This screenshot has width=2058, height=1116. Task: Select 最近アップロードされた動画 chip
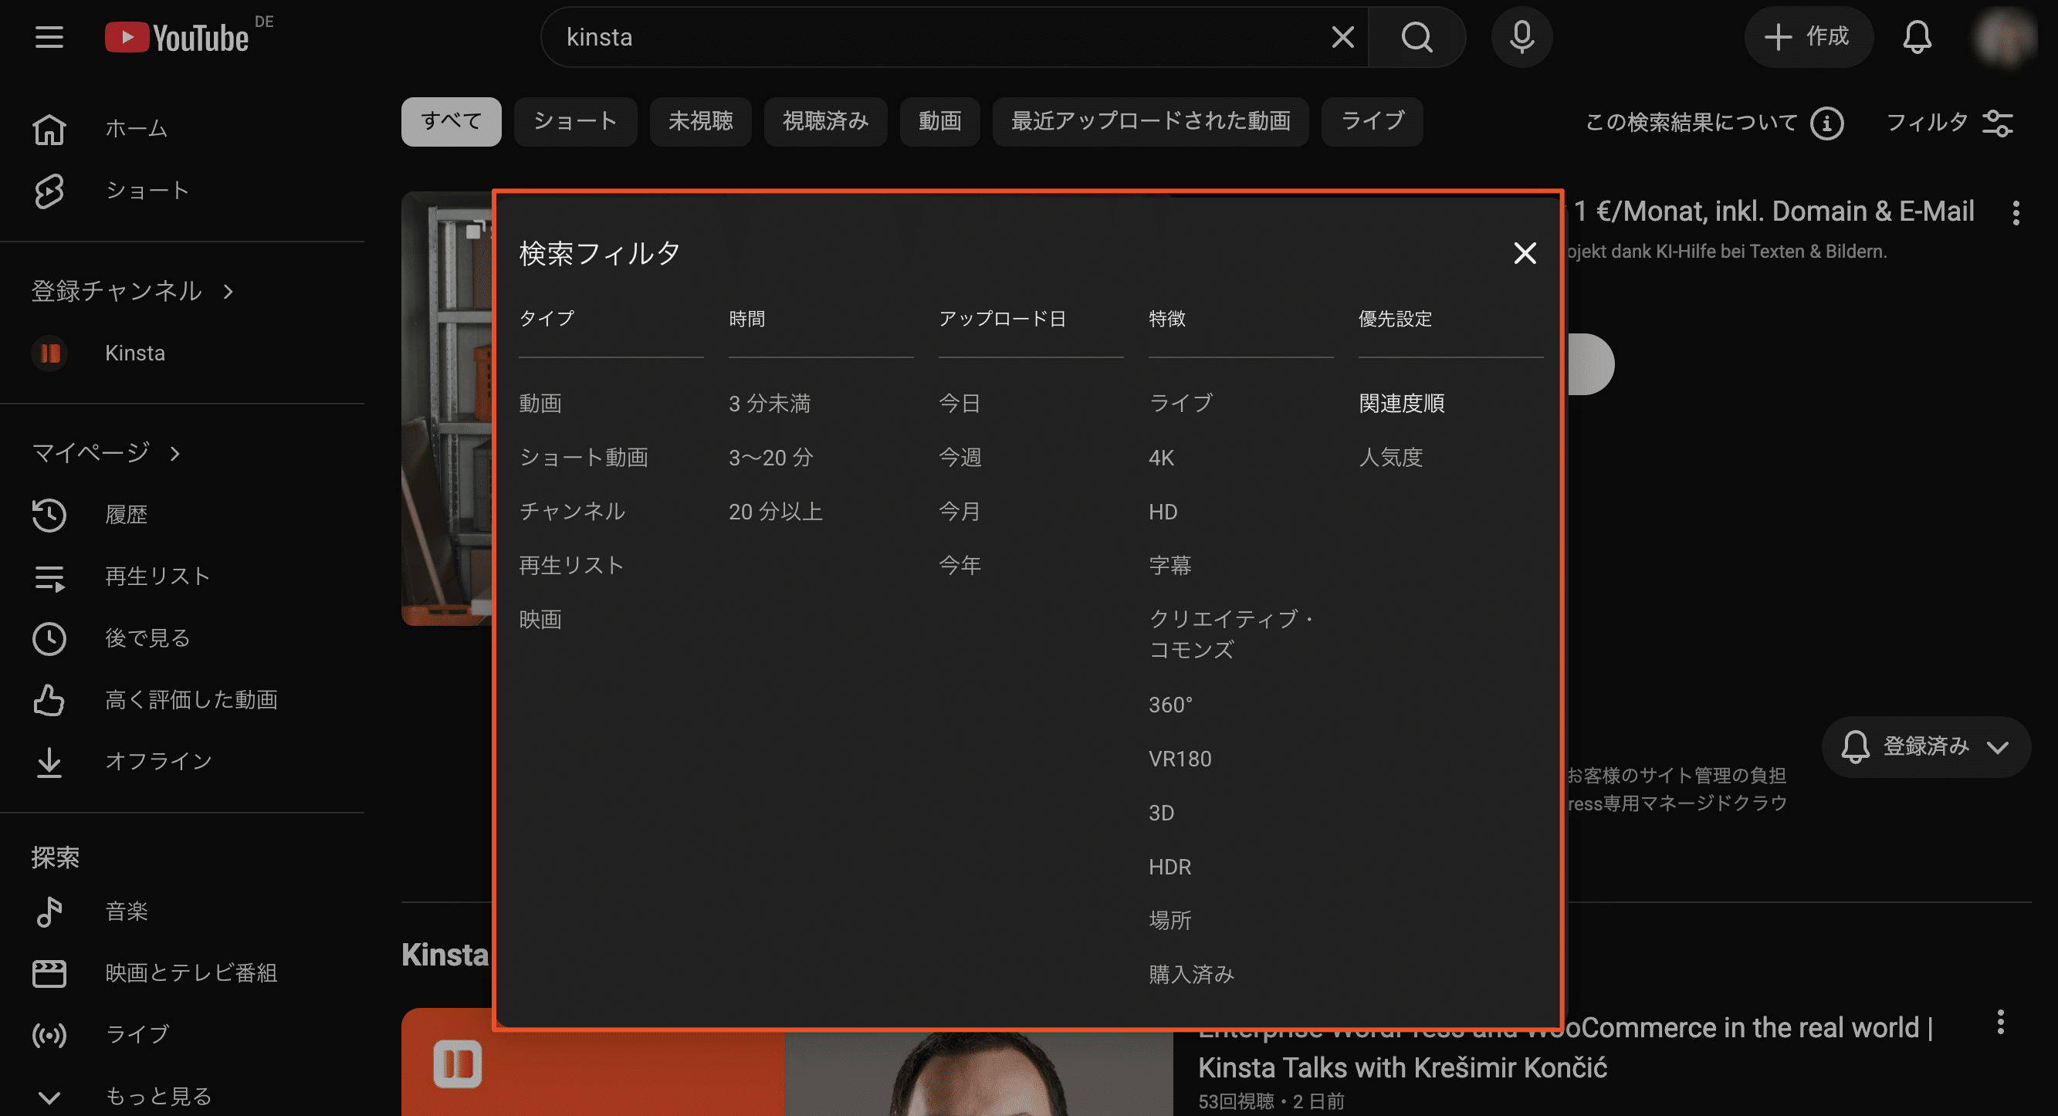pos(1150,121)
